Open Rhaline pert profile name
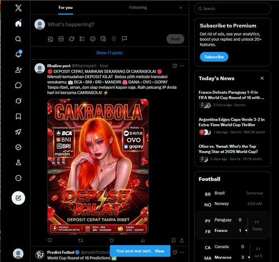The height and width of the screenshot is (262, 279). coord(59,66)
